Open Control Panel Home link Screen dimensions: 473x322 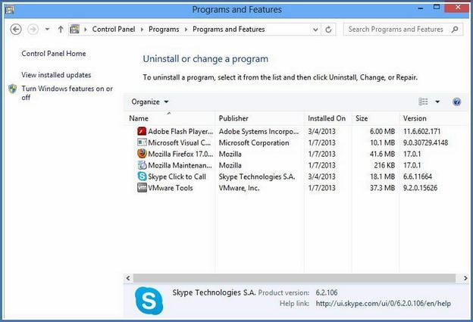click(x=54, y=54)
